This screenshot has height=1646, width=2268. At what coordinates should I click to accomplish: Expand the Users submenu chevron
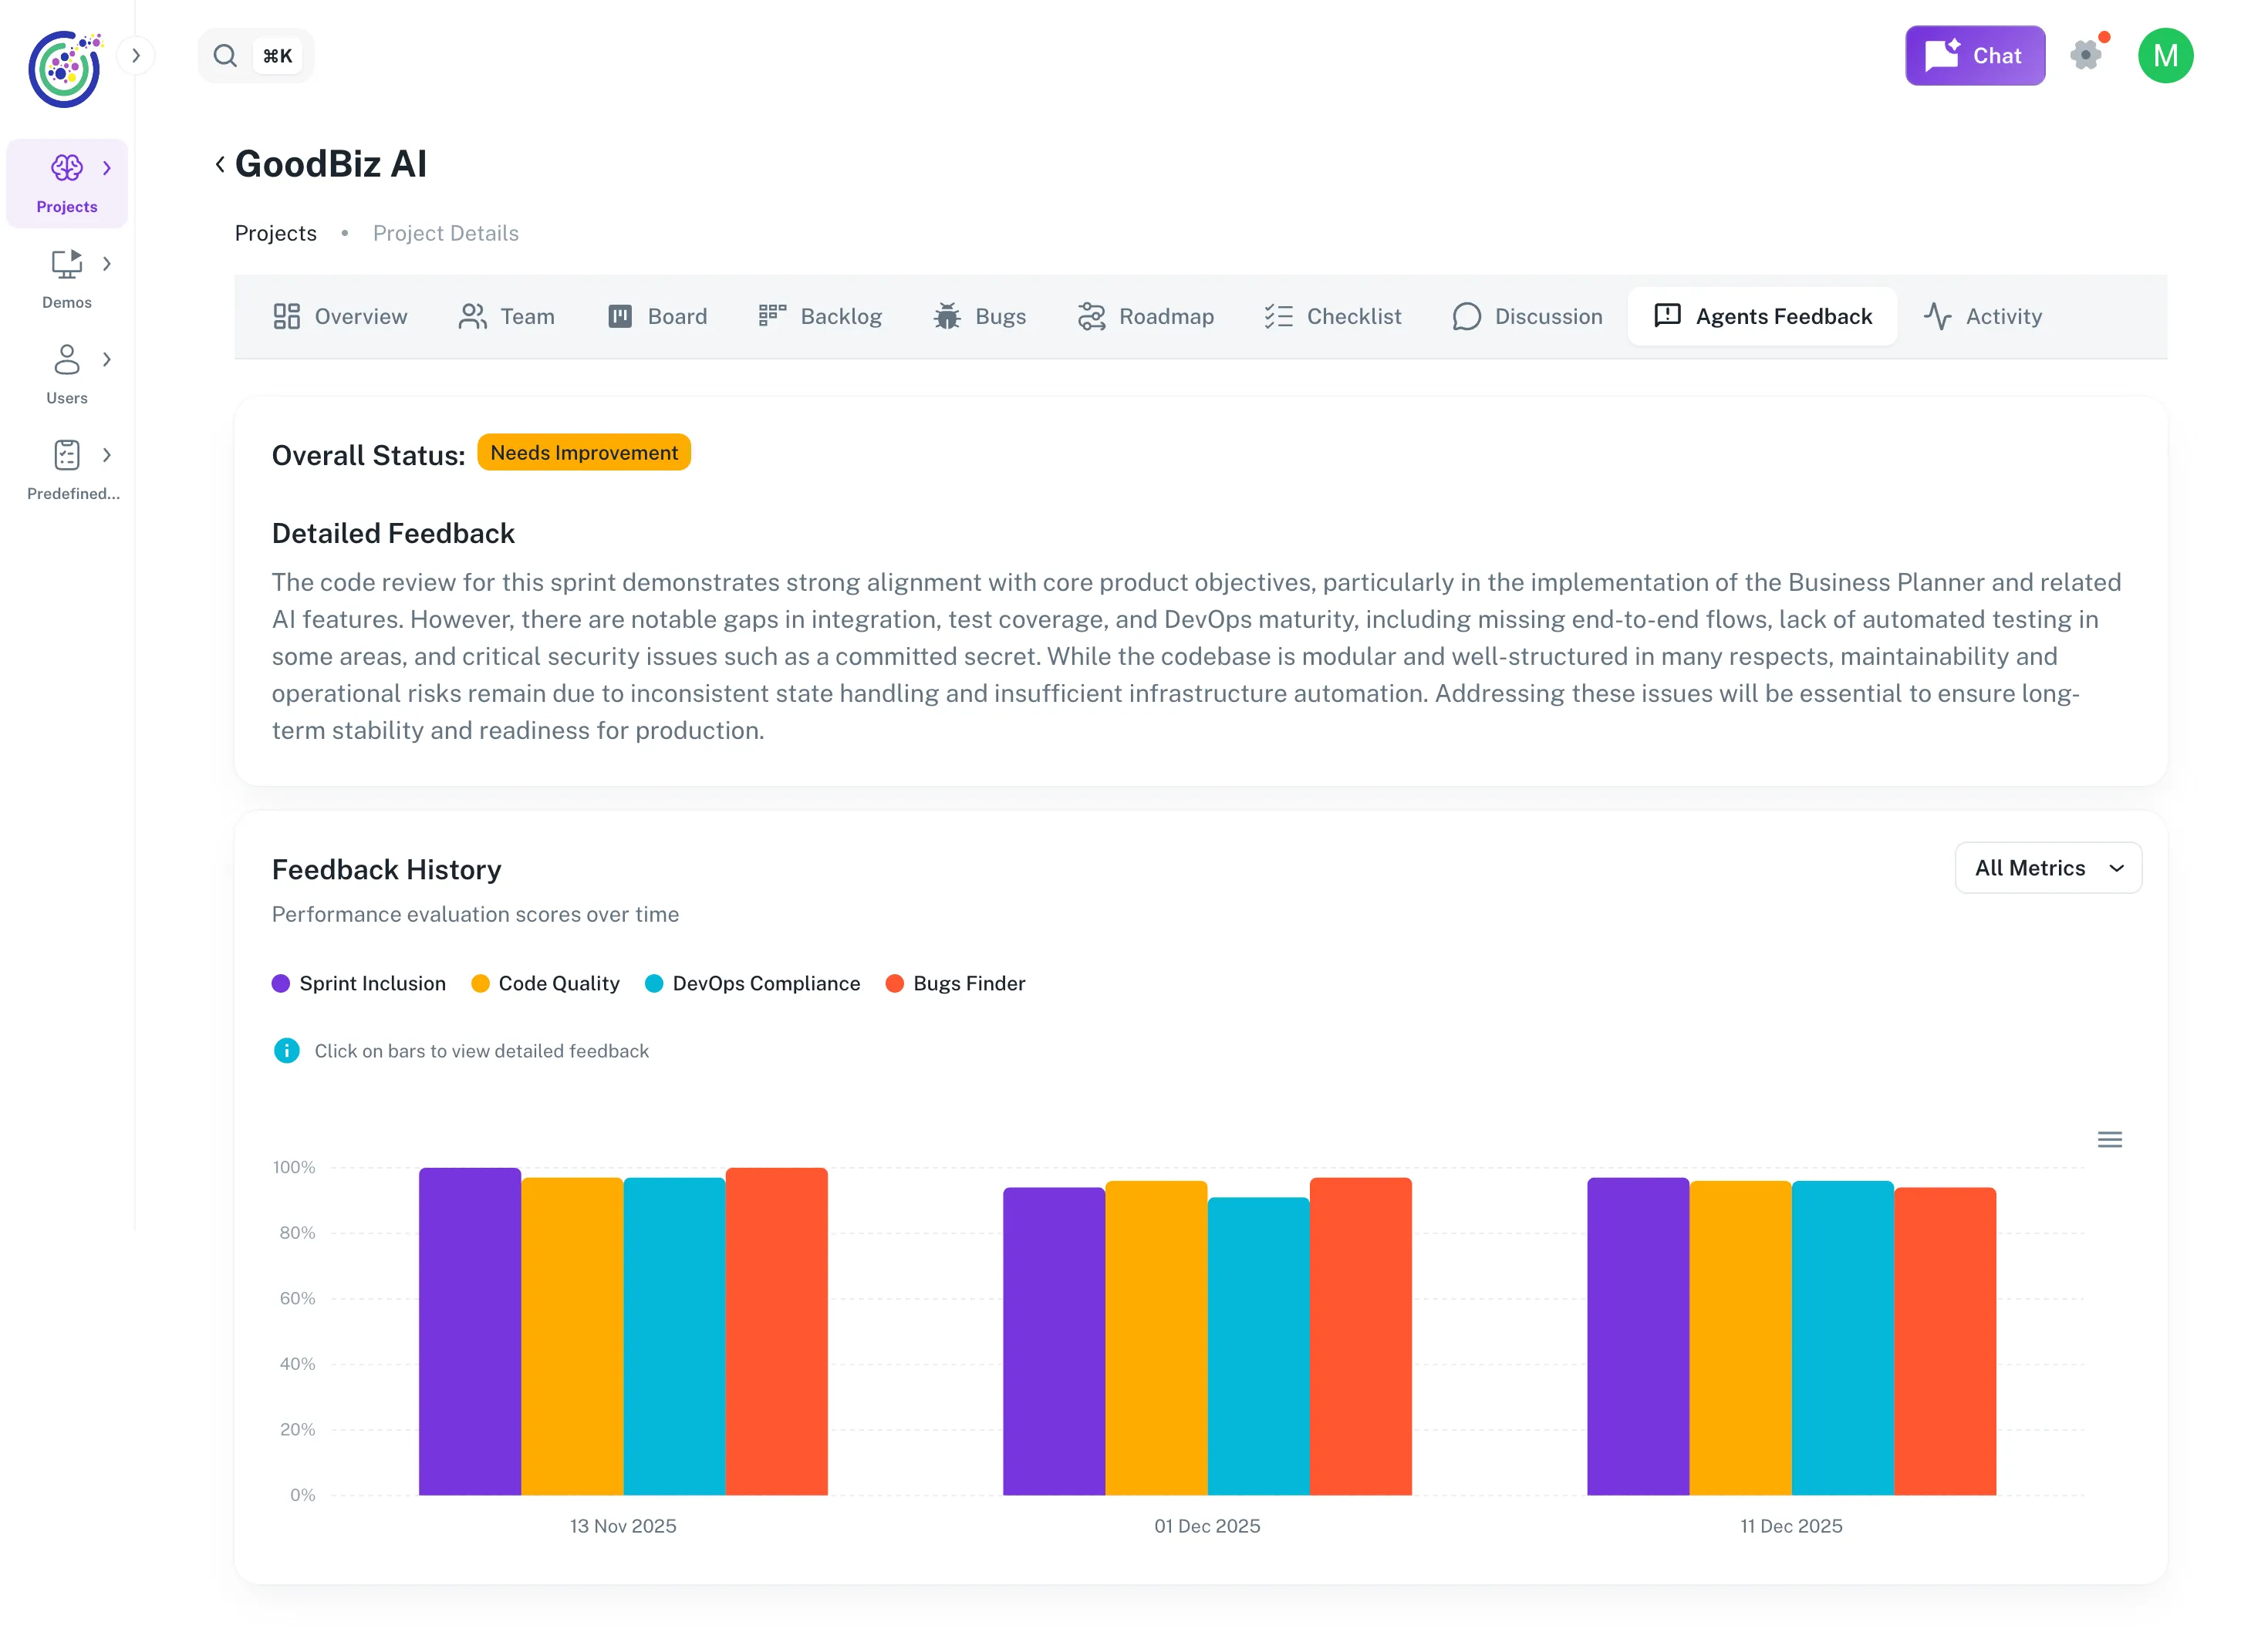tap(107, 360)
